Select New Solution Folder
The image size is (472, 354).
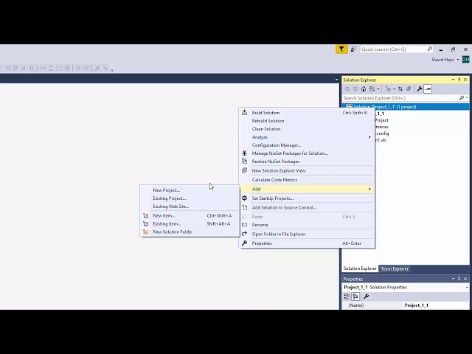click(190, 232)
